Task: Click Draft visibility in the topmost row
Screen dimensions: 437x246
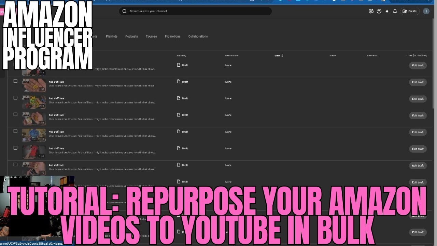Action: (x=182, y=65)
